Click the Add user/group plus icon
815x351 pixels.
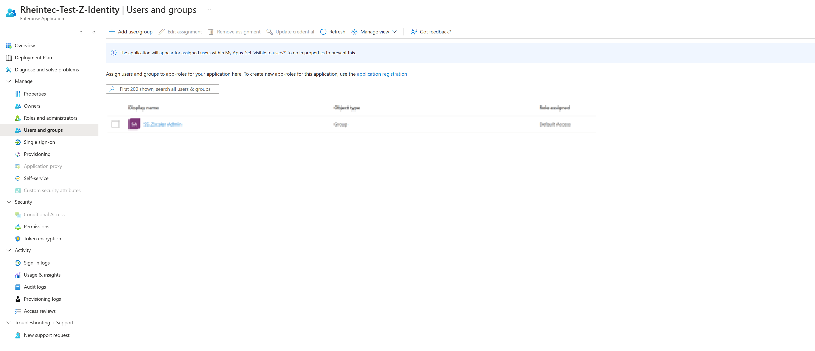coord(112,32)
